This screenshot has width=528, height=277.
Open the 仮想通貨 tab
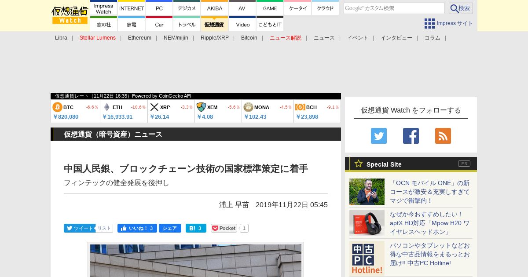[x=215, y=24]
